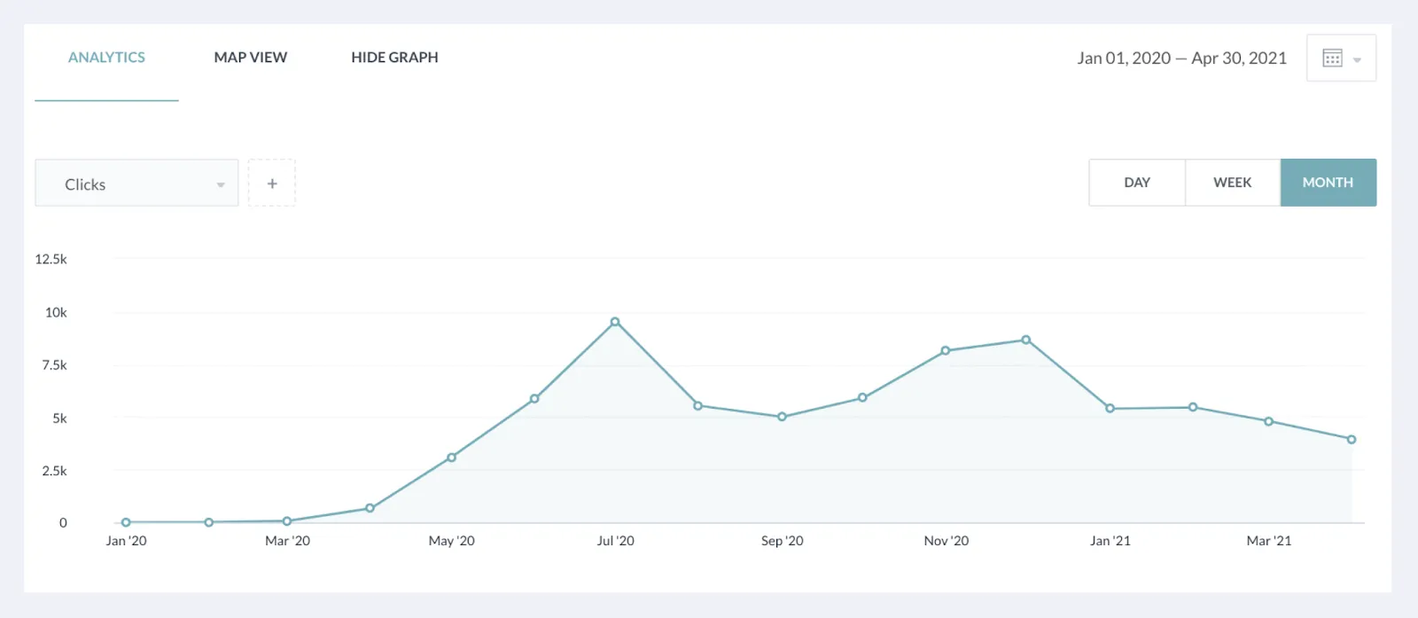Open the calendar date picker icon

(x=1332, y=59)
